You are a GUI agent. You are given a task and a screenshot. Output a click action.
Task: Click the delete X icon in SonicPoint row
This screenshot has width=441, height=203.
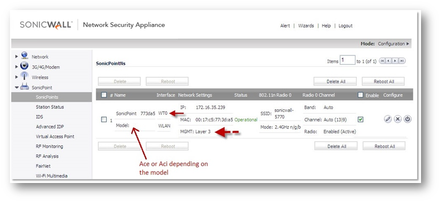coord(398,119)
